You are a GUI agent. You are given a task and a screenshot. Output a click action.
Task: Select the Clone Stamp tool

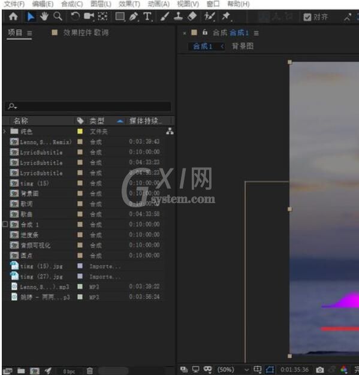pos(179,17)
